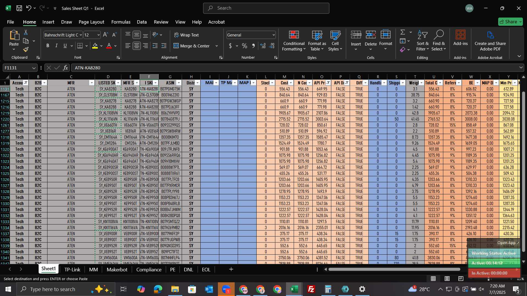Apply the yellow Fill Color swatch
527x296 pixels.
(95, 46)
